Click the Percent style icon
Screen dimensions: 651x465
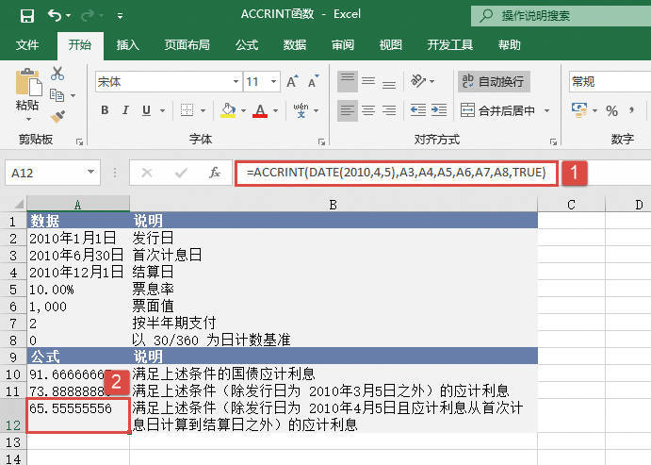tap(611, 111)
